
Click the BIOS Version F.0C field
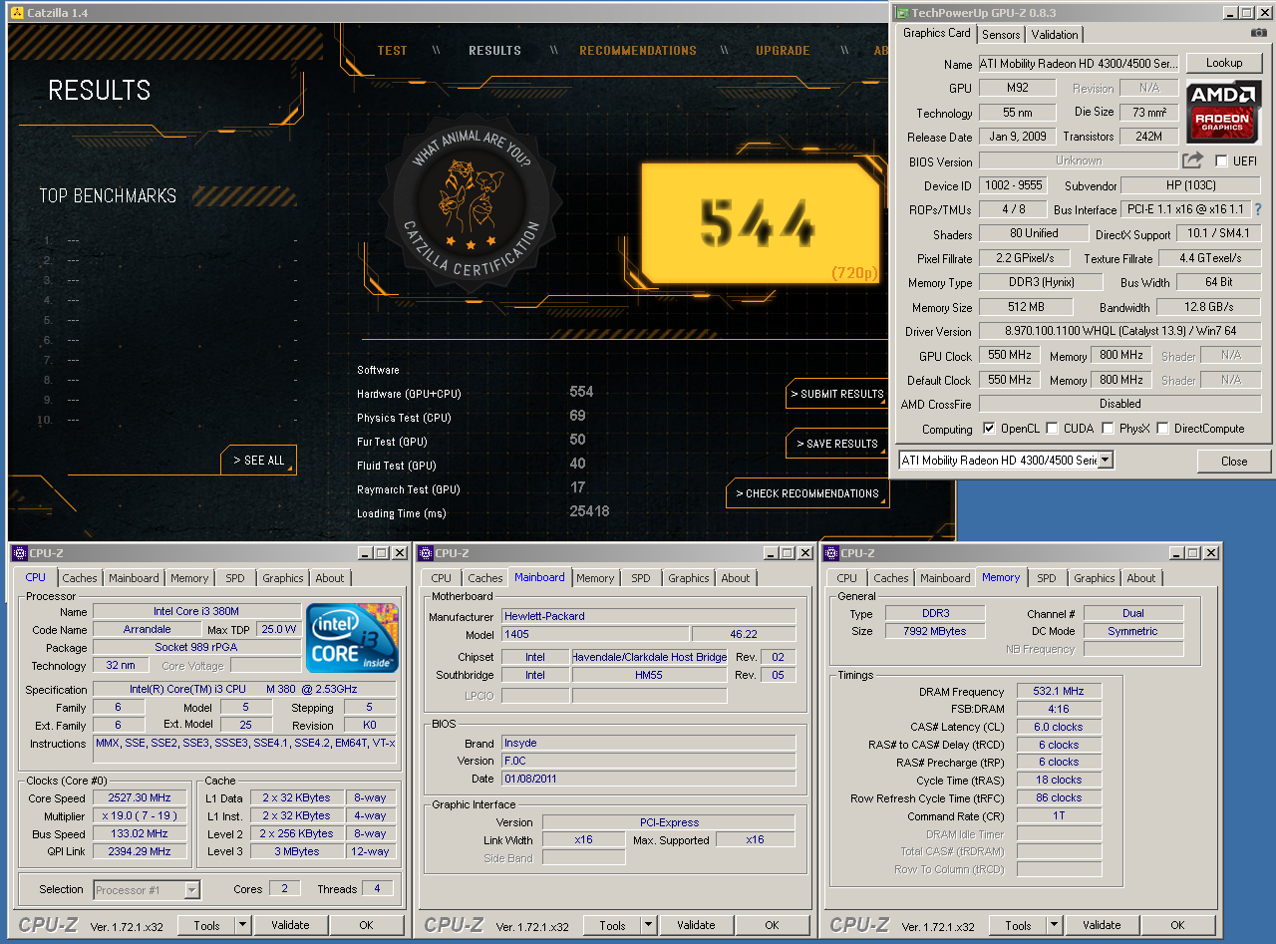pos(648,761)
